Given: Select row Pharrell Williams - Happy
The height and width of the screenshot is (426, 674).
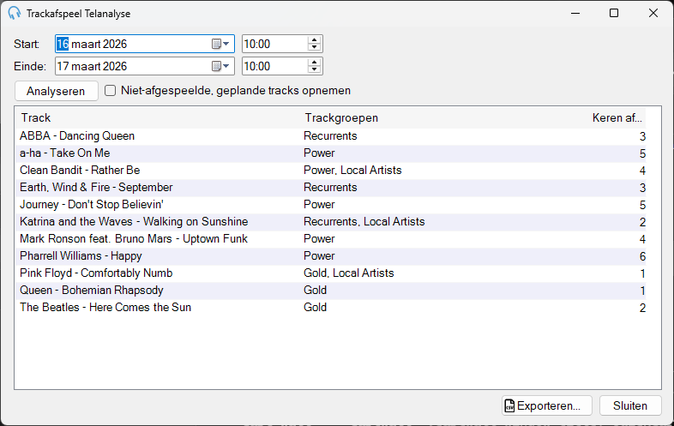Looking at the screenshot, I should [330, 256].
